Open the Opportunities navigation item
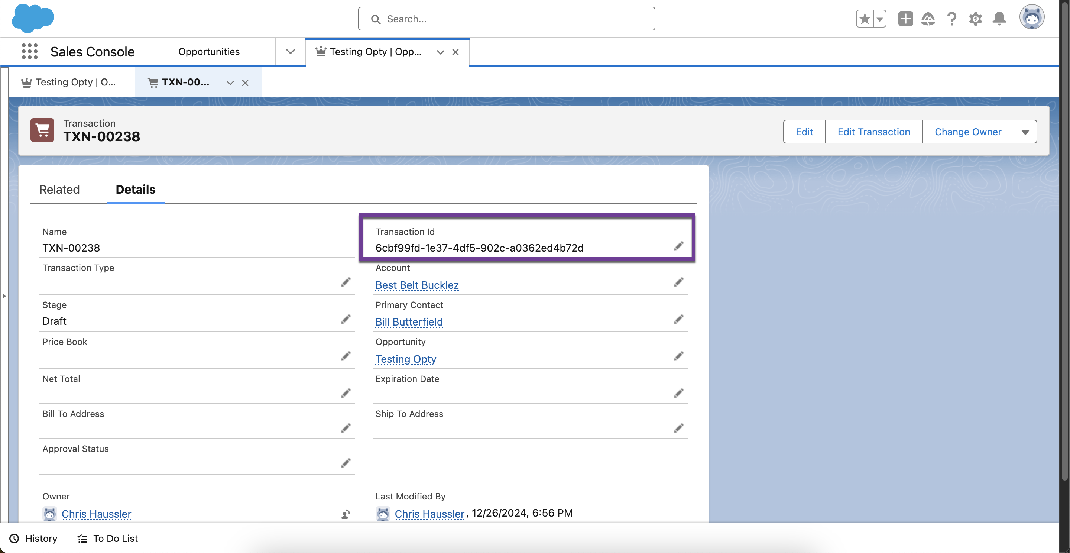1070x553 pixels. [x=209, y=52]
